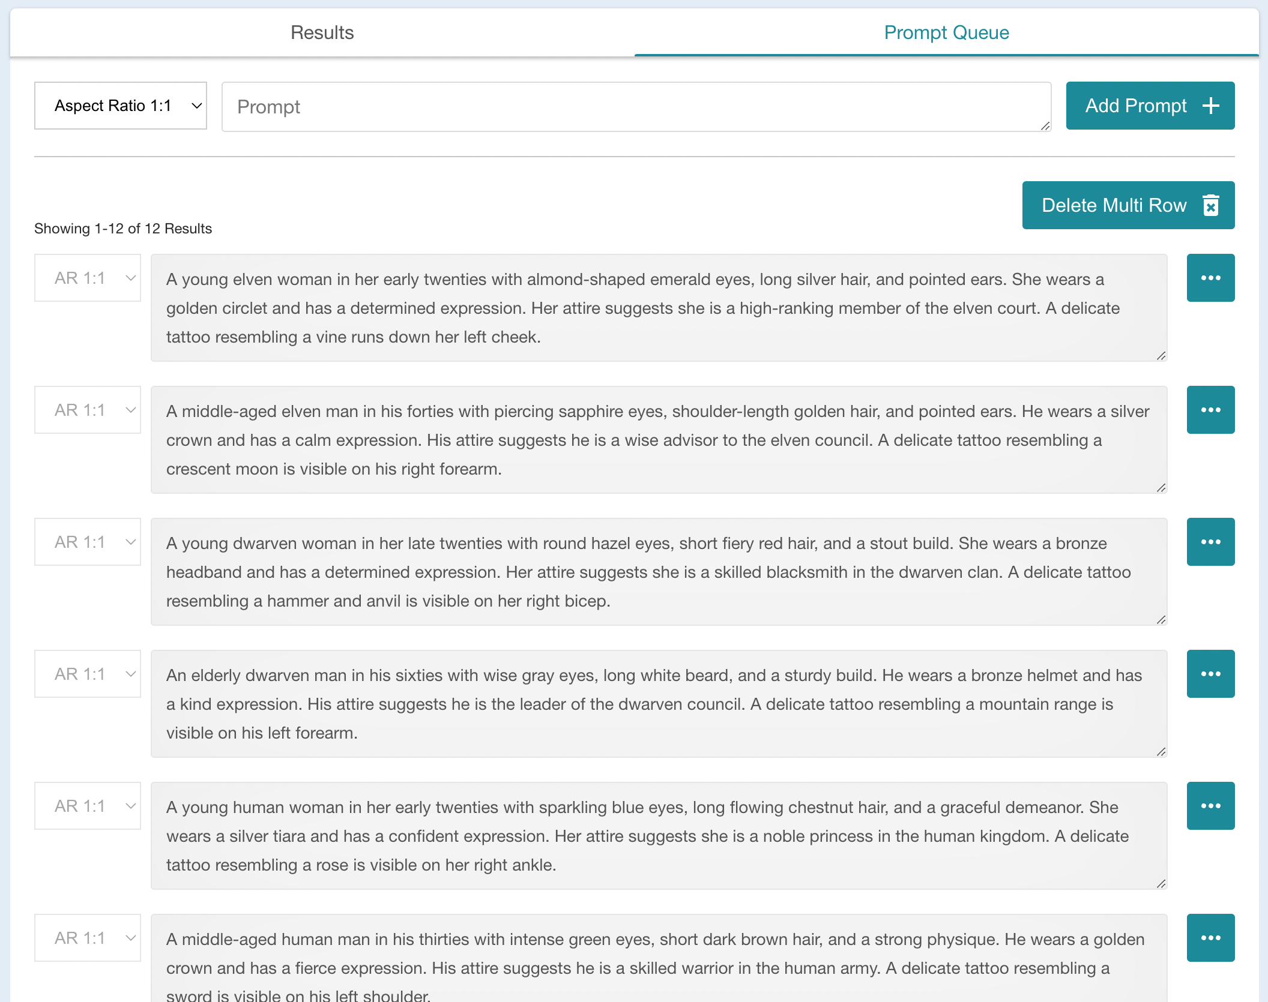Click the trash icon in Delete Multi Row
The height and width of the screenshot is (1002, 1268).
point(1211,205)
